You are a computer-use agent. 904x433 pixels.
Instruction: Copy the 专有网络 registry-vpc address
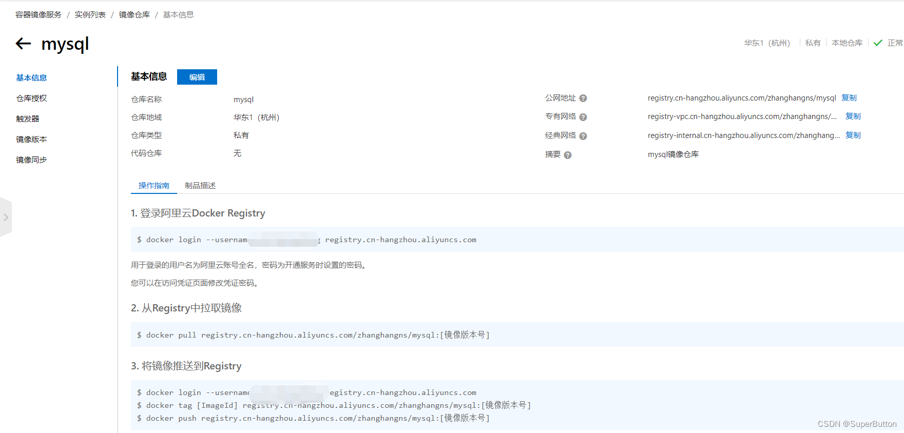click(x=853, y=116)
